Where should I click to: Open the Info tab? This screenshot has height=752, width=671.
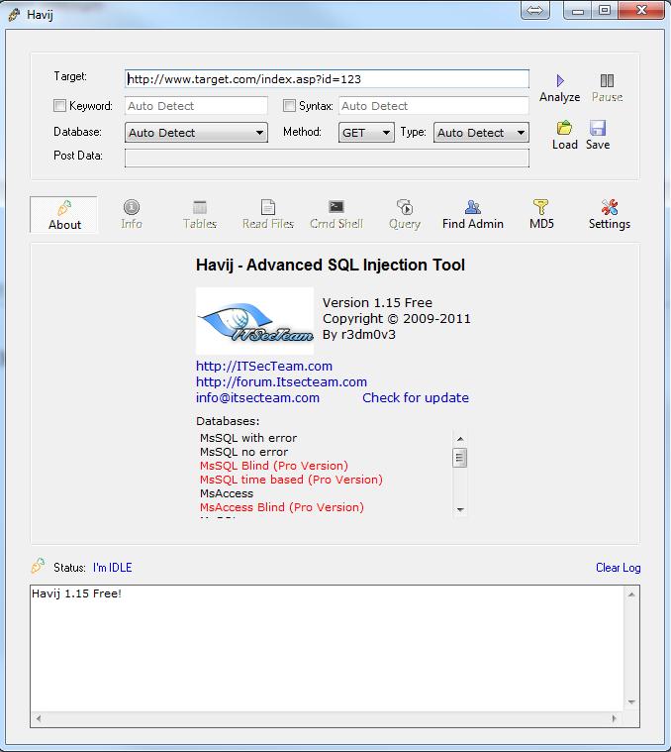point(132,215)
